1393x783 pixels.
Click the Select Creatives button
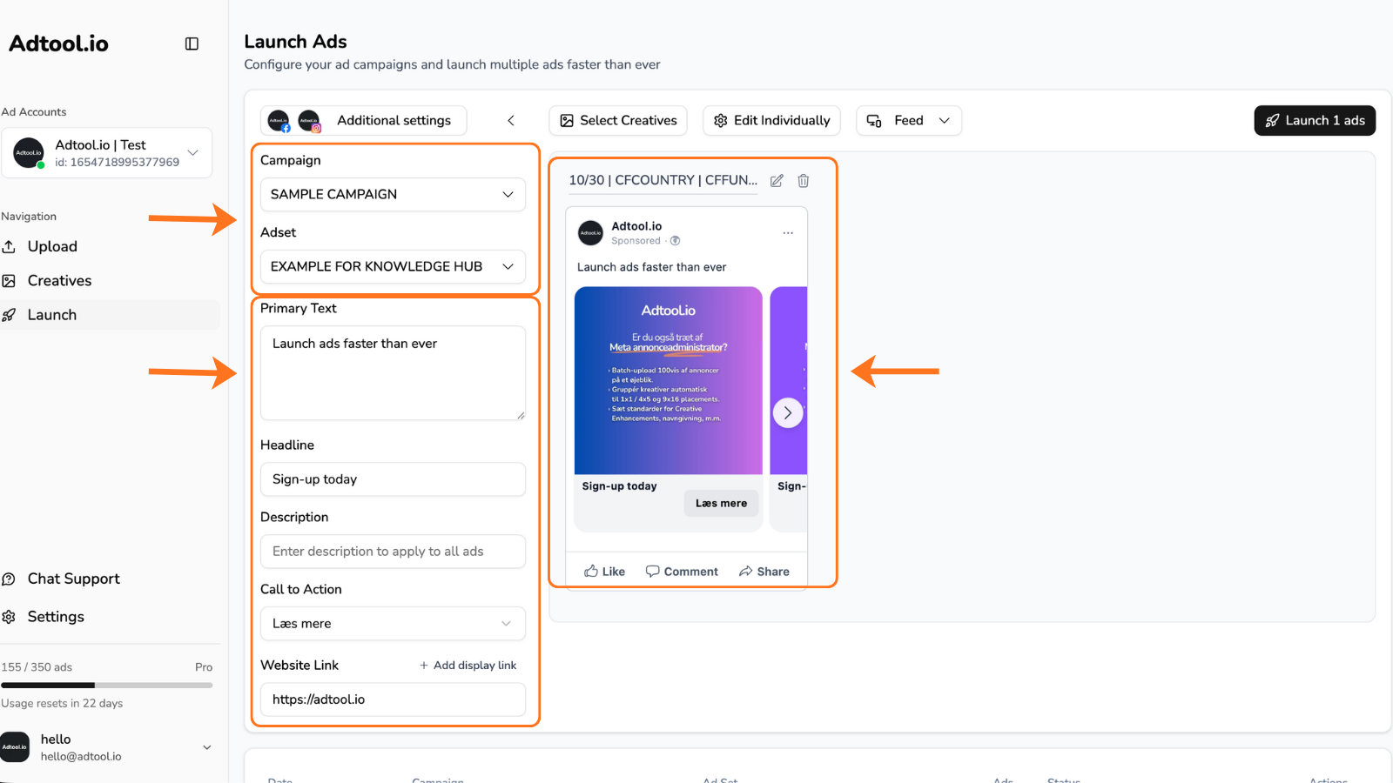click(618, 120)
